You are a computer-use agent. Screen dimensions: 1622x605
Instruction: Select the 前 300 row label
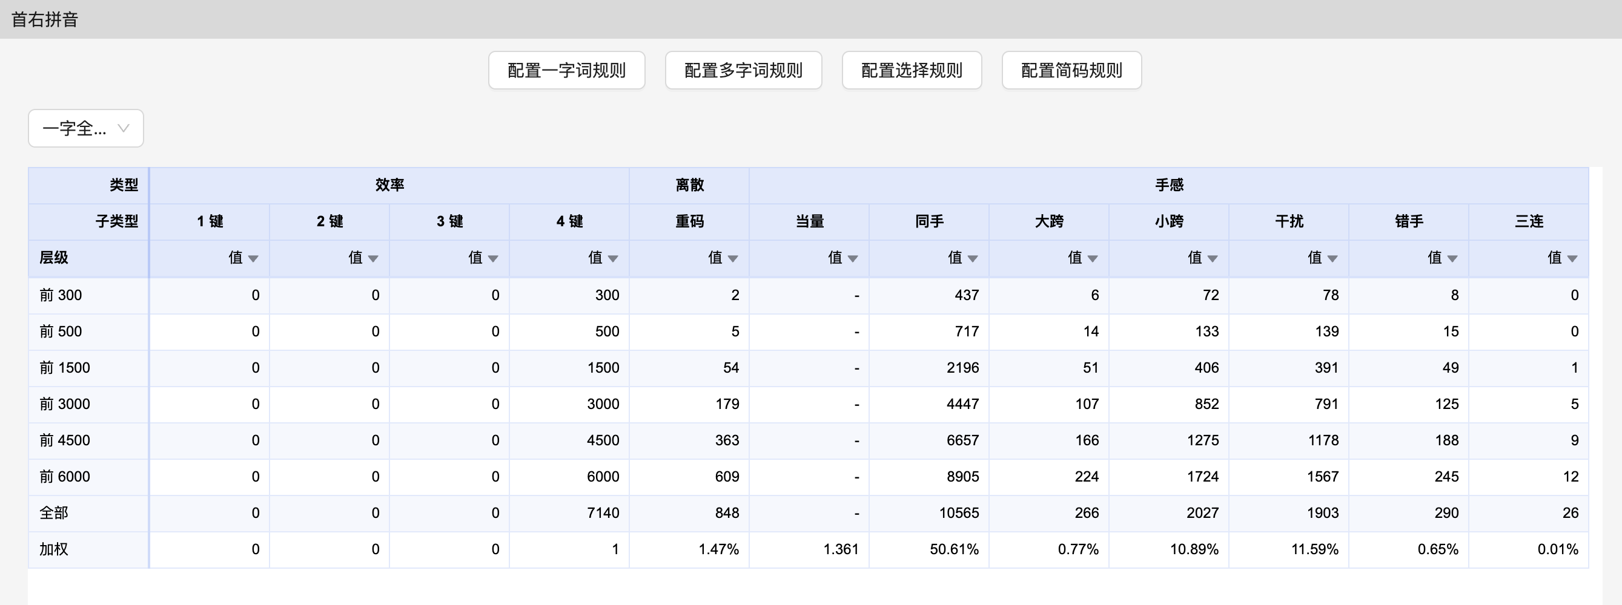pos(61,295)
